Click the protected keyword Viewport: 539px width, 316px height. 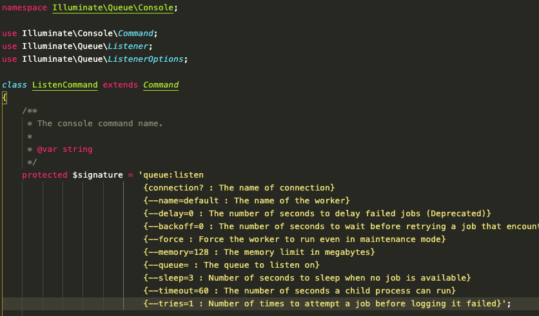pos(44,175)
